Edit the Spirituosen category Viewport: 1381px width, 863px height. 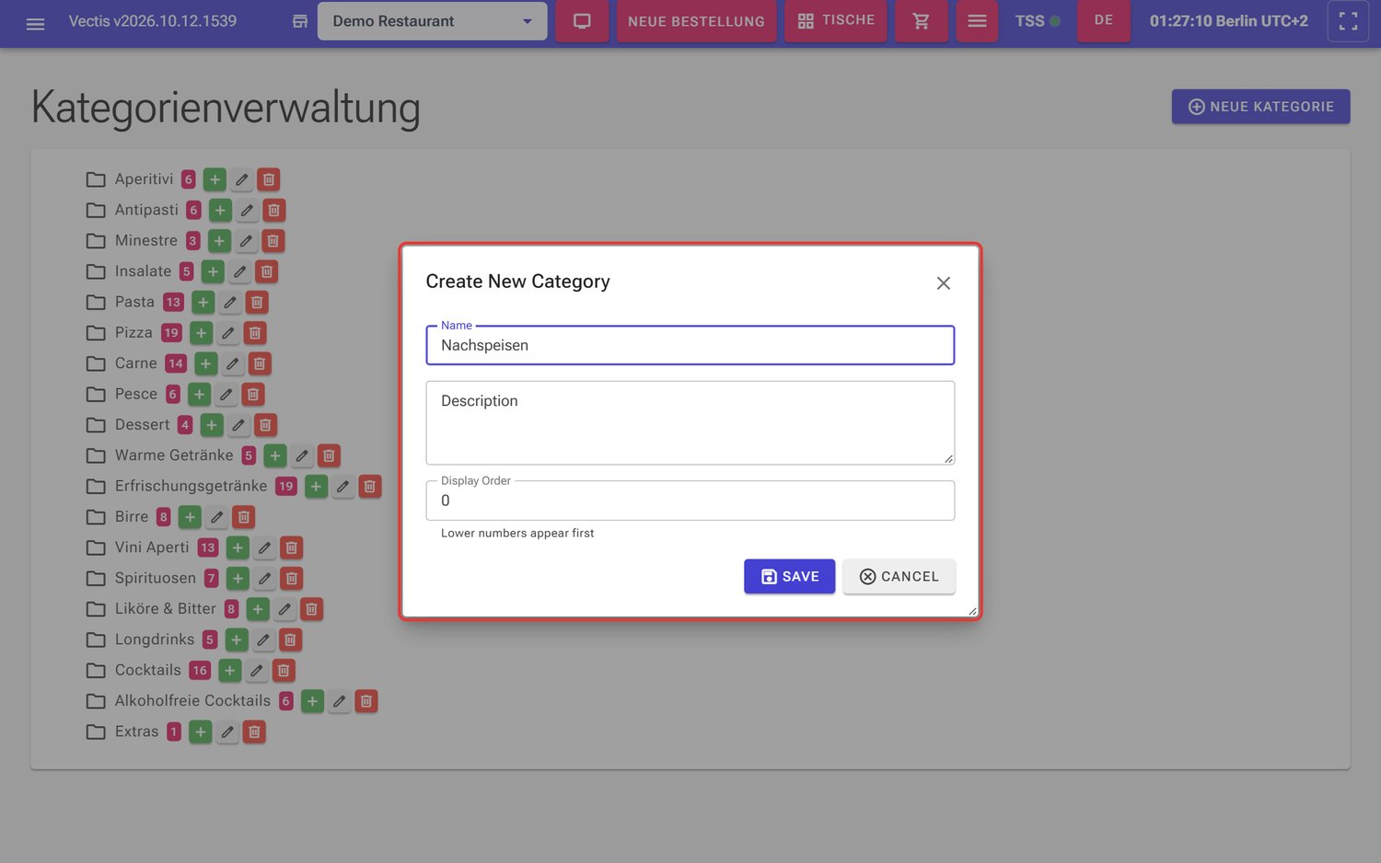click(264, 579)
